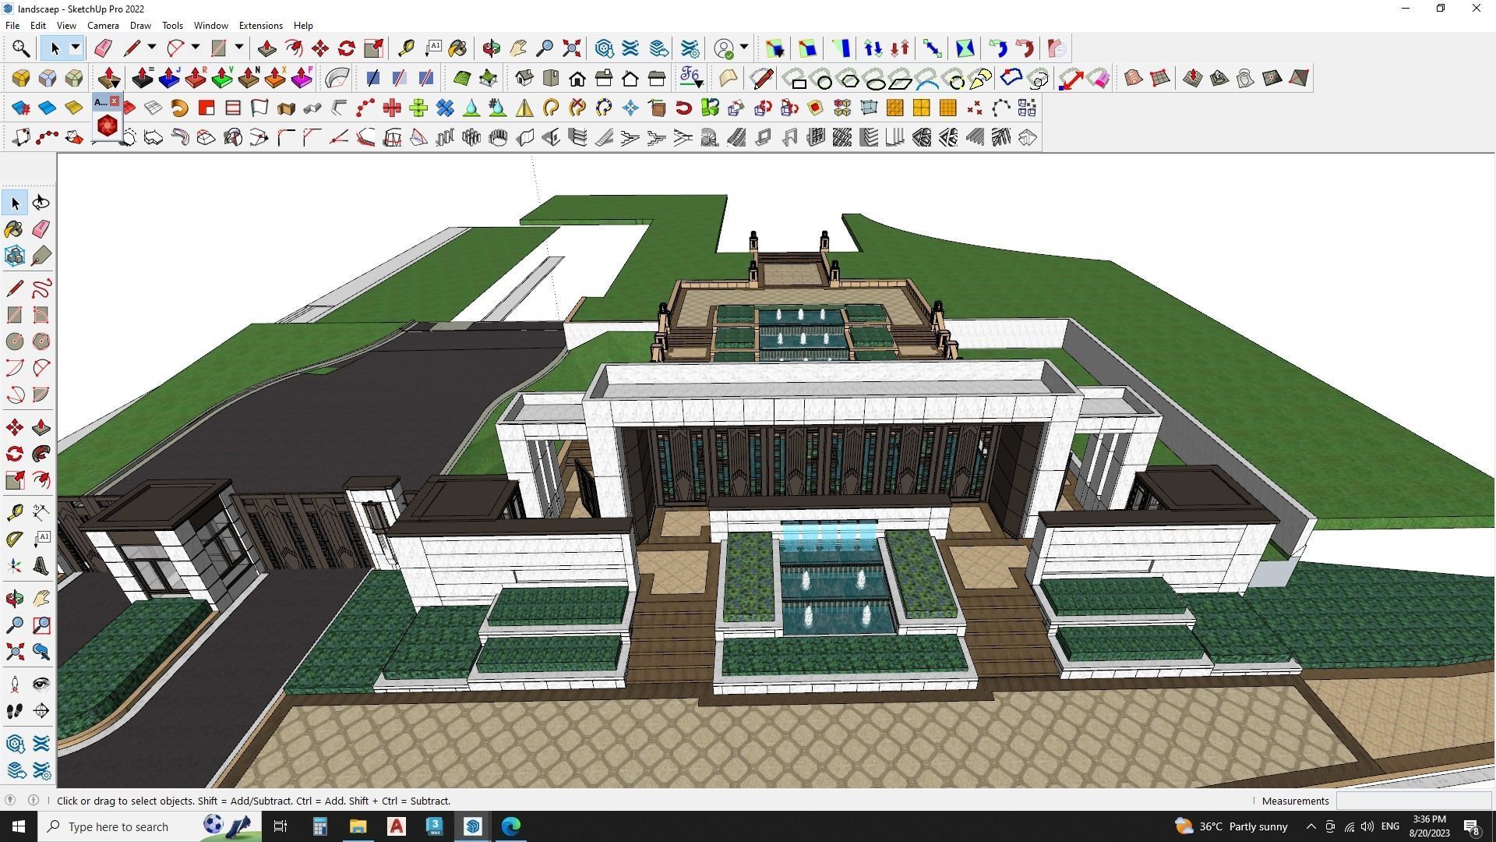Activate the Follow Me tool in top toolbar

click(x=294, y=48)
